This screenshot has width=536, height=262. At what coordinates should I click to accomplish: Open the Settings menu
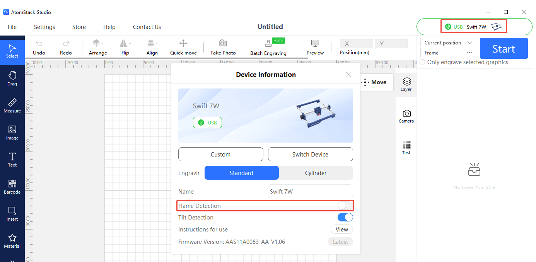tap(44, 27)
